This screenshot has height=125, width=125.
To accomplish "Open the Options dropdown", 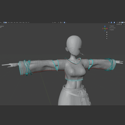I will pyautogui.click(x=124, y=24).
